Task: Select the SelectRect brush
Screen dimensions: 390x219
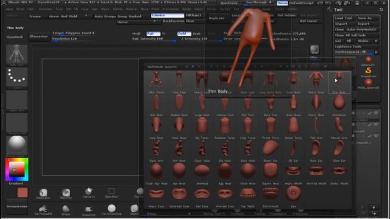Action: click(x=112, y=193)
